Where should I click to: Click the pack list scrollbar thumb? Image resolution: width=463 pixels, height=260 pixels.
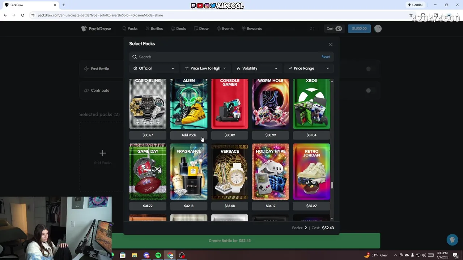click(332, 185)
